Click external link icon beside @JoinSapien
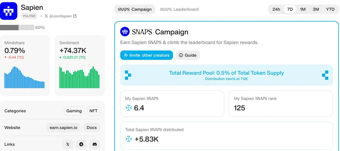340x151 pixels. [75, 16]
